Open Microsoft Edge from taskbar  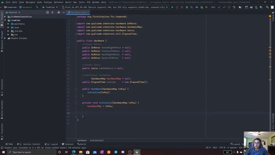pyautogui.click(x=73, y=152)
